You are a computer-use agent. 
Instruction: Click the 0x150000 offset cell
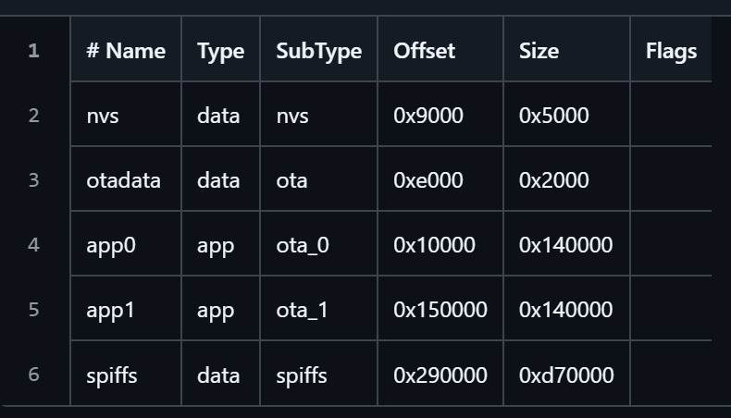pyautogui.click(x=440, y=310)
